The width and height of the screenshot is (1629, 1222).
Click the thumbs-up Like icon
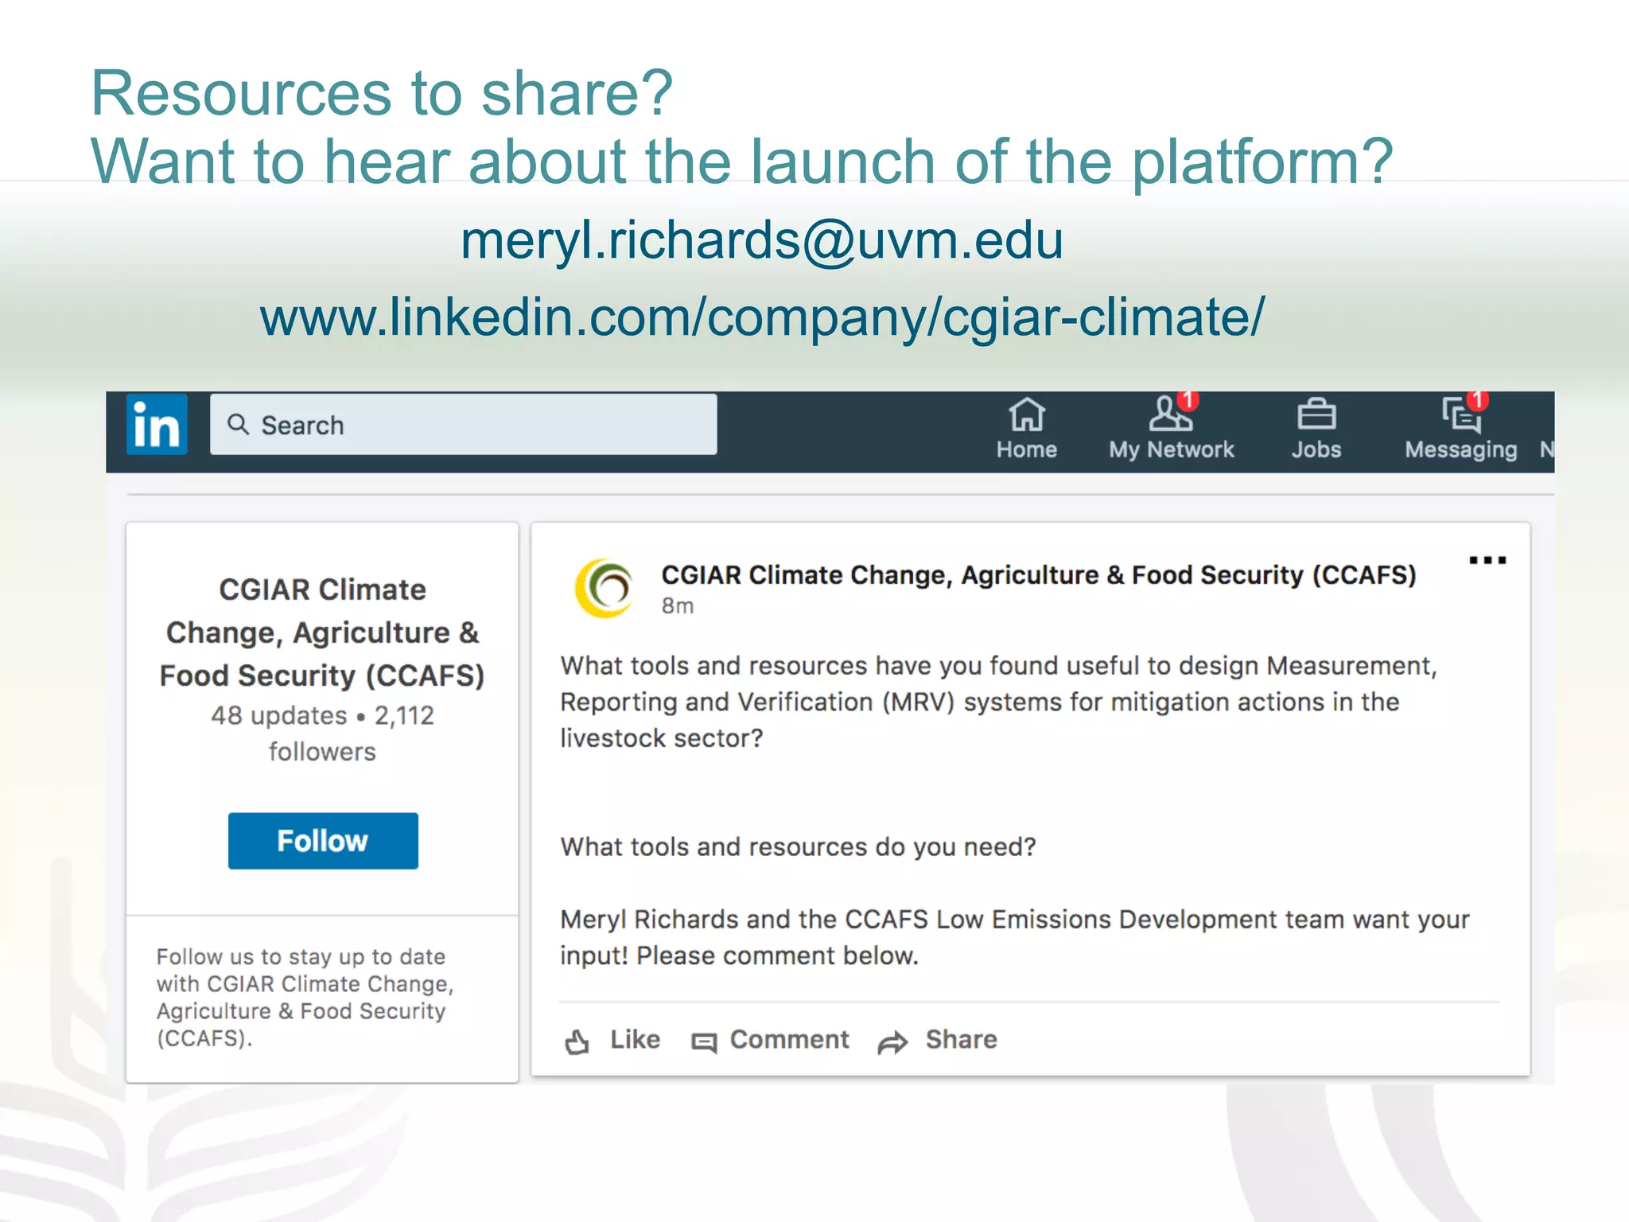(x=577, y=1041)
